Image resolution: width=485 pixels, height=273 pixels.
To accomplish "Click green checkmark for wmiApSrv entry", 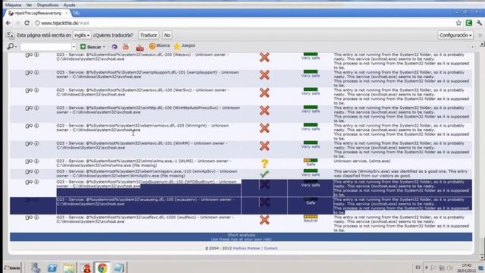I will coord(264,174).
